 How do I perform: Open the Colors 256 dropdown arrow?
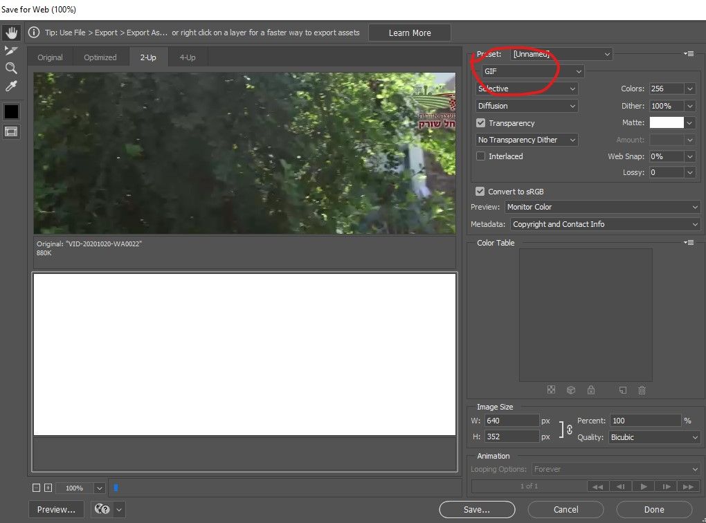pyautogui.click(x=690, y=89)
